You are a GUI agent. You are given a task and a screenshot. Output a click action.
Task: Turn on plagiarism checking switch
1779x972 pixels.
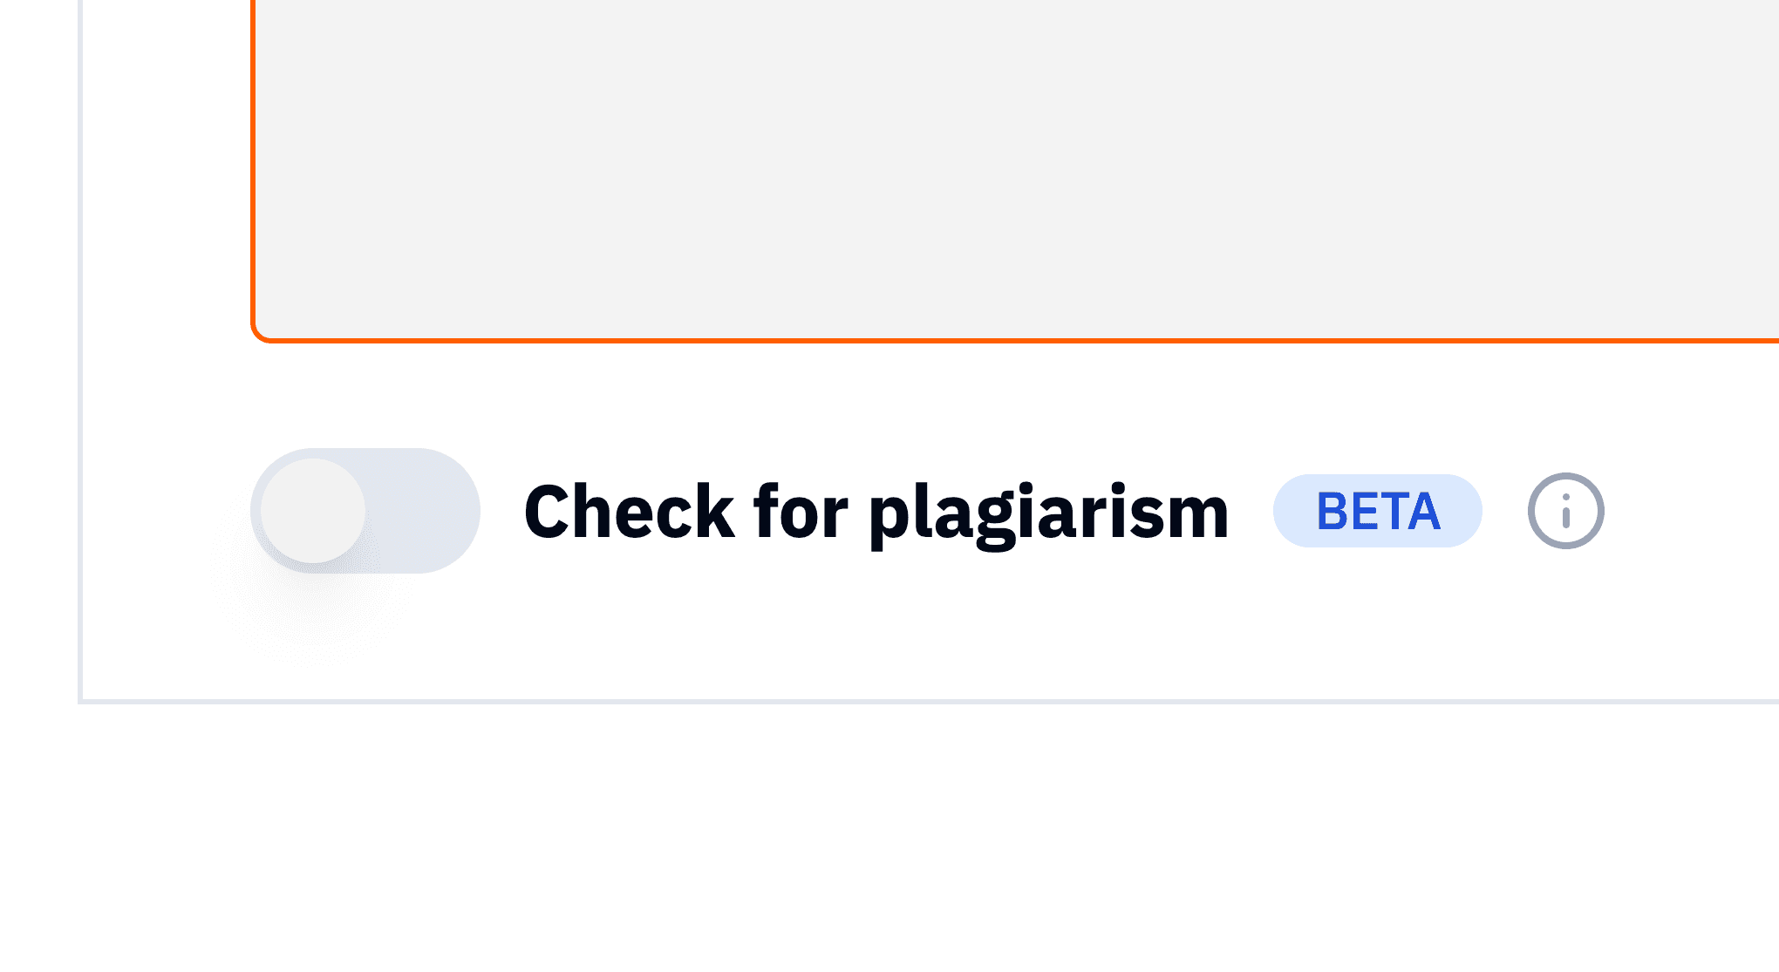click(x=365, y=511)
